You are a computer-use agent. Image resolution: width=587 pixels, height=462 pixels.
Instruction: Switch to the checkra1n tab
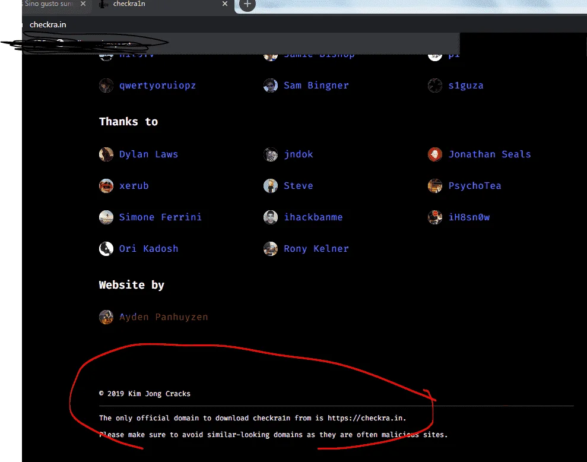point(163,5)
